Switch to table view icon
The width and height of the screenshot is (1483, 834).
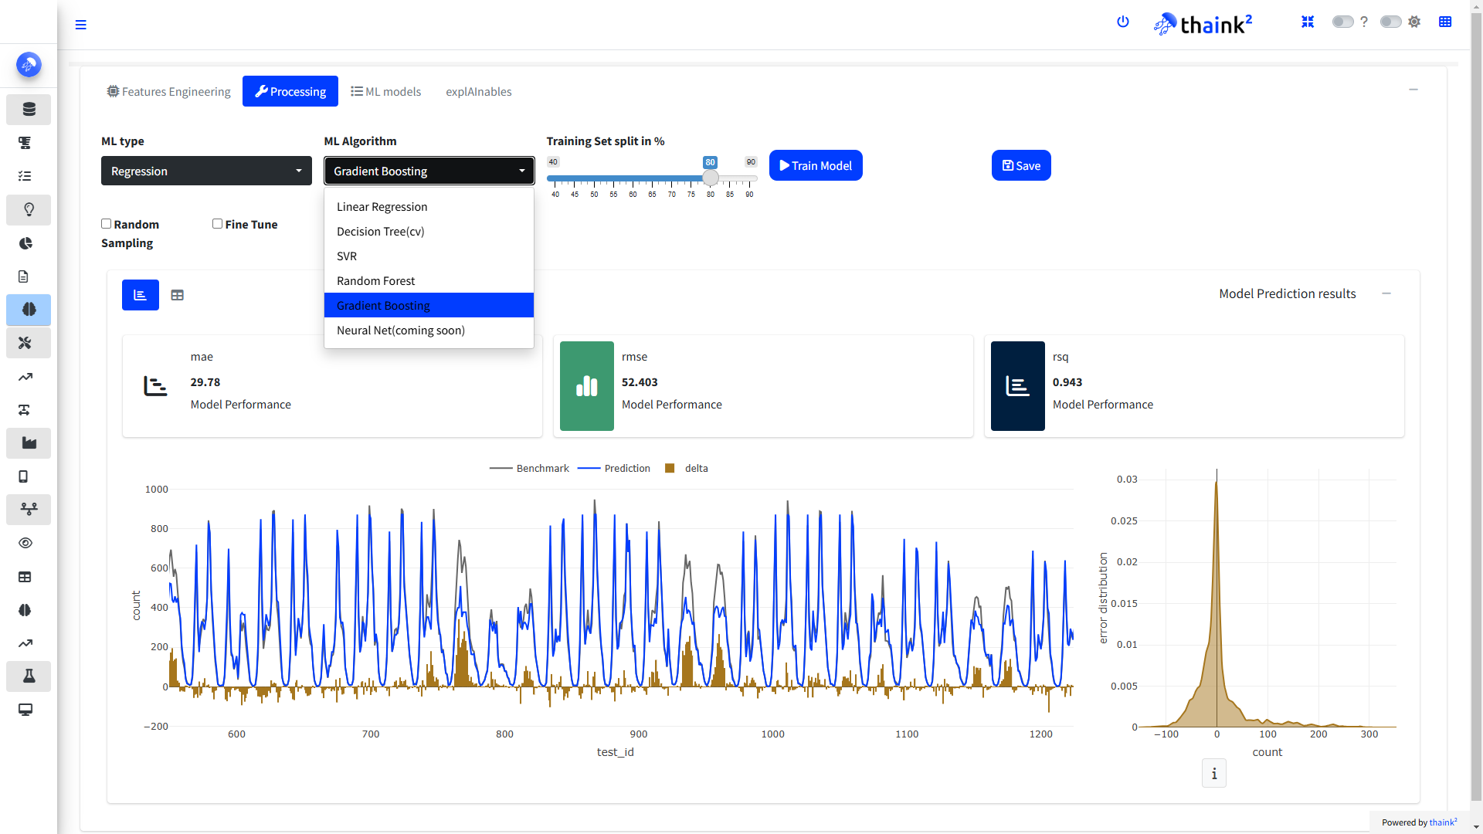click(177, 295)
